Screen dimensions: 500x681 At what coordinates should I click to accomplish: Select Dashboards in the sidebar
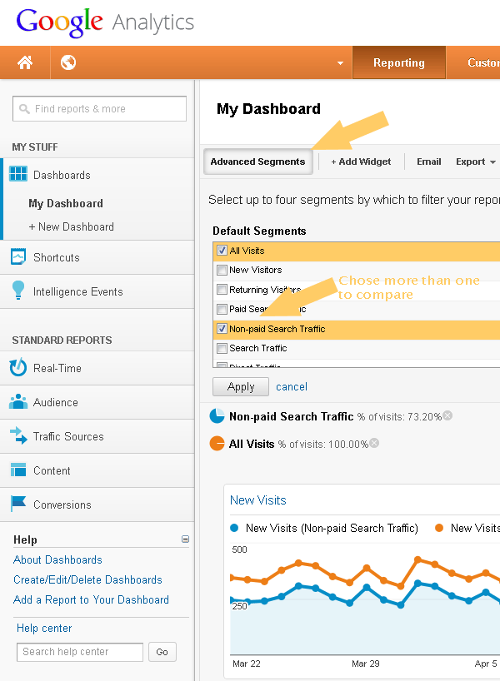[x=62, y=175]
